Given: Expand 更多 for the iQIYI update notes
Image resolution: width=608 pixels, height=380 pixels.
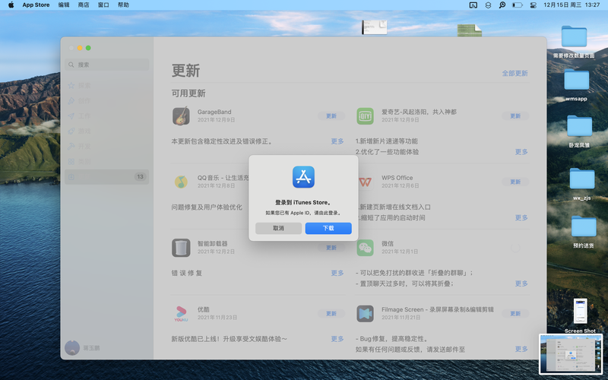Looking at the screenshot, I should (x=521, y=151).
